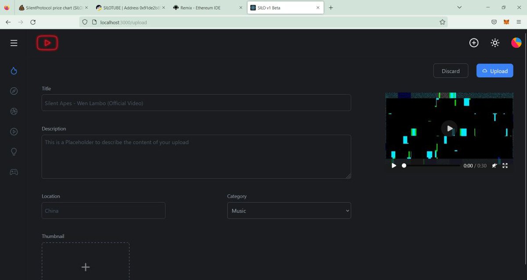Click the Discard button
This screenshot has width=527, height=280.
click(451, 71)
